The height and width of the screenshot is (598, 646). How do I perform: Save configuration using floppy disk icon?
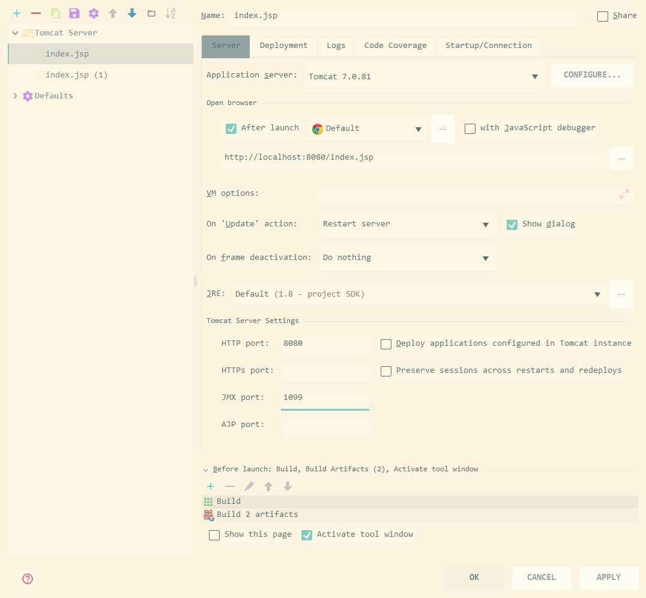point(74,13)
